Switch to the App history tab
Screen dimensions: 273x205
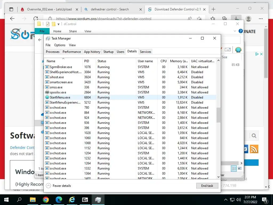tap(92, 52)
